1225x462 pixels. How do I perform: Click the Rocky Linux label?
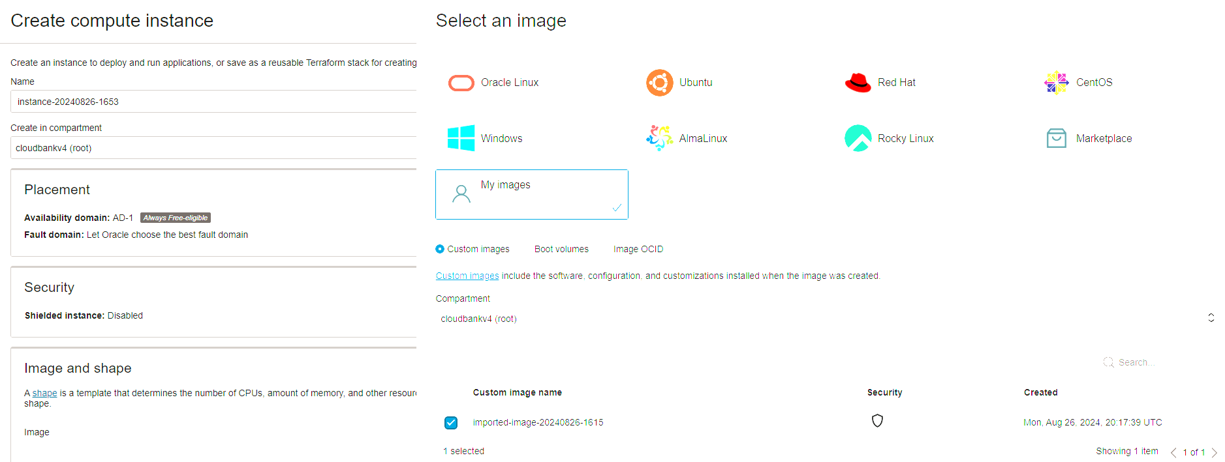906,138
